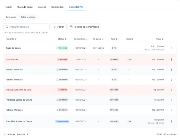Click left chevron for previous page
180x138 pixels.
[x=5, y=134]
